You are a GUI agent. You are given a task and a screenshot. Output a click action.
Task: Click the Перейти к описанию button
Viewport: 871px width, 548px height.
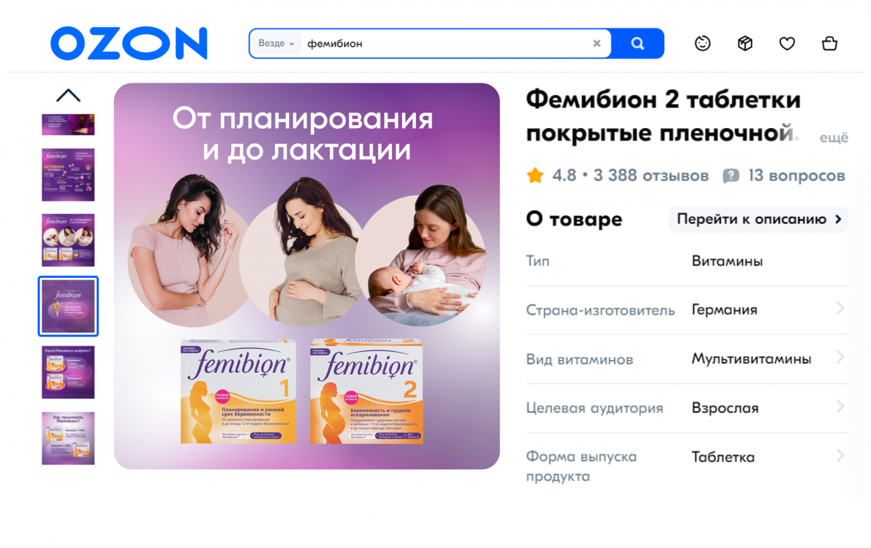pos(758,220)
